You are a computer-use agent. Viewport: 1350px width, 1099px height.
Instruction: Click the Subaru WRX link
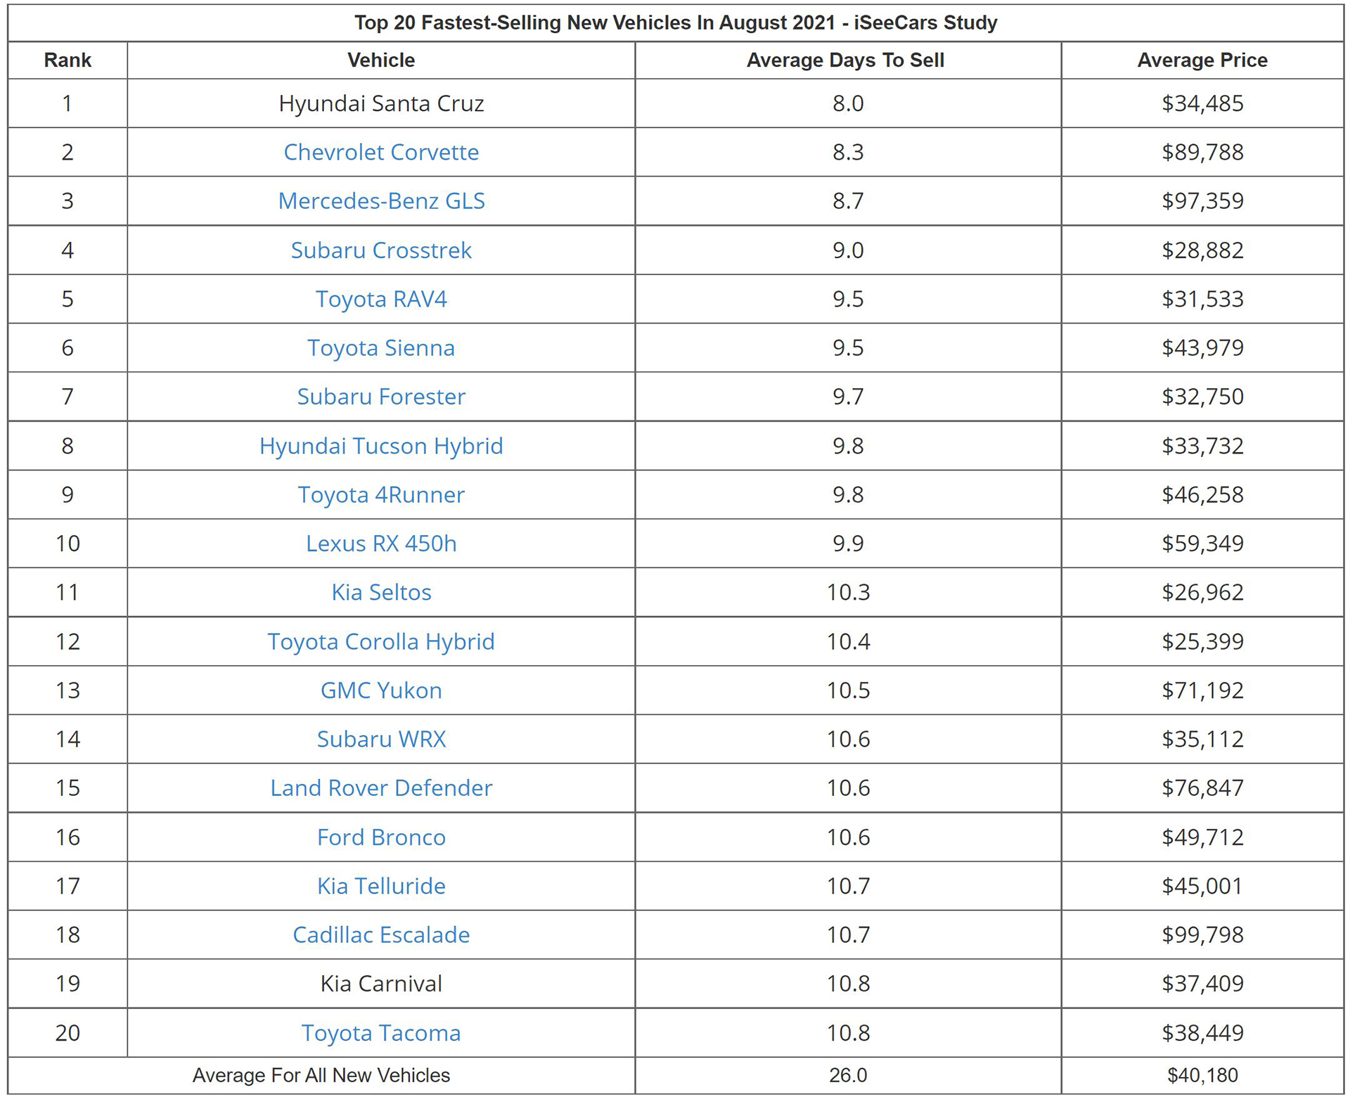[x=381, y=739]
